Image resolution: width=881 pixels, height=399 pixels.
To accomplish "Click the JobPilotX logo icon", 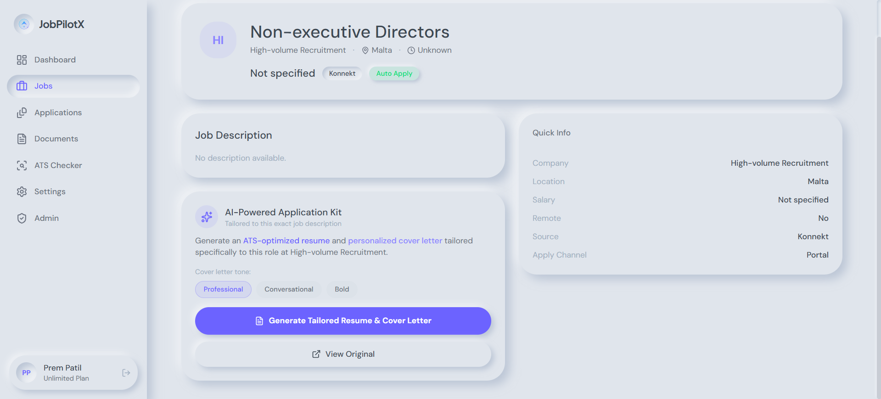I will click(23, 24).
